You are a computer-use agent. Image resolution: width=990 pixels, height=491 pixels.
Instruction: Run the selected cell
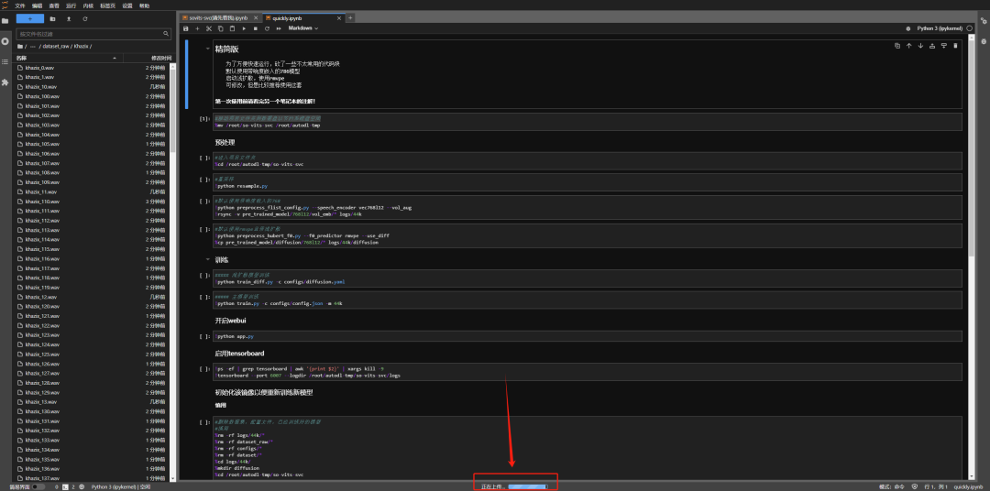click(244, 28)
